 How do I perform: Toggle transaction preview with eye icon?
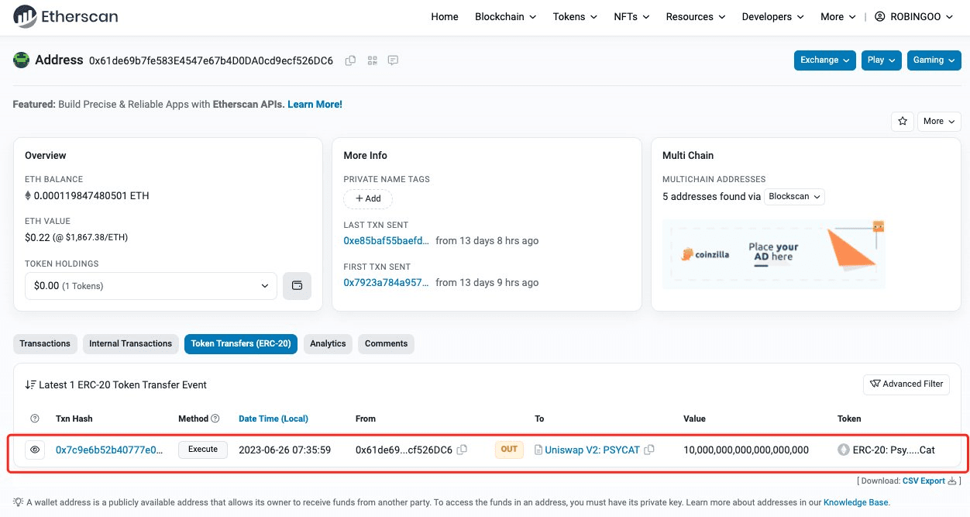[35, 450]
